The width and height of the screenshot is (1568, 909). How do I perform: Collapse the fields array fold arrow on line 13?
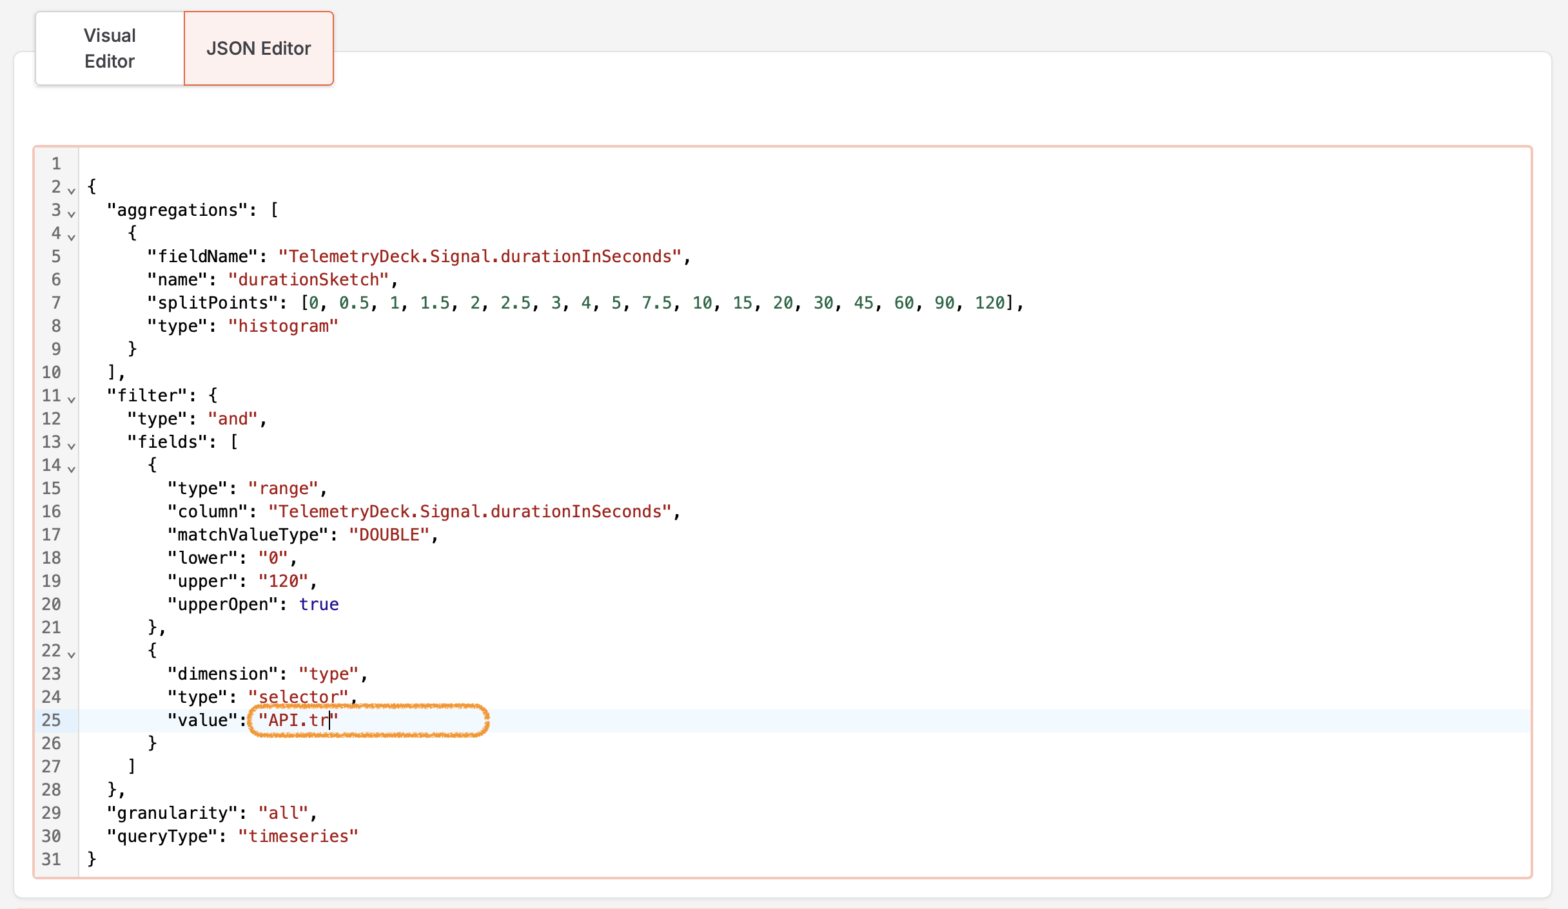[72, 446]
